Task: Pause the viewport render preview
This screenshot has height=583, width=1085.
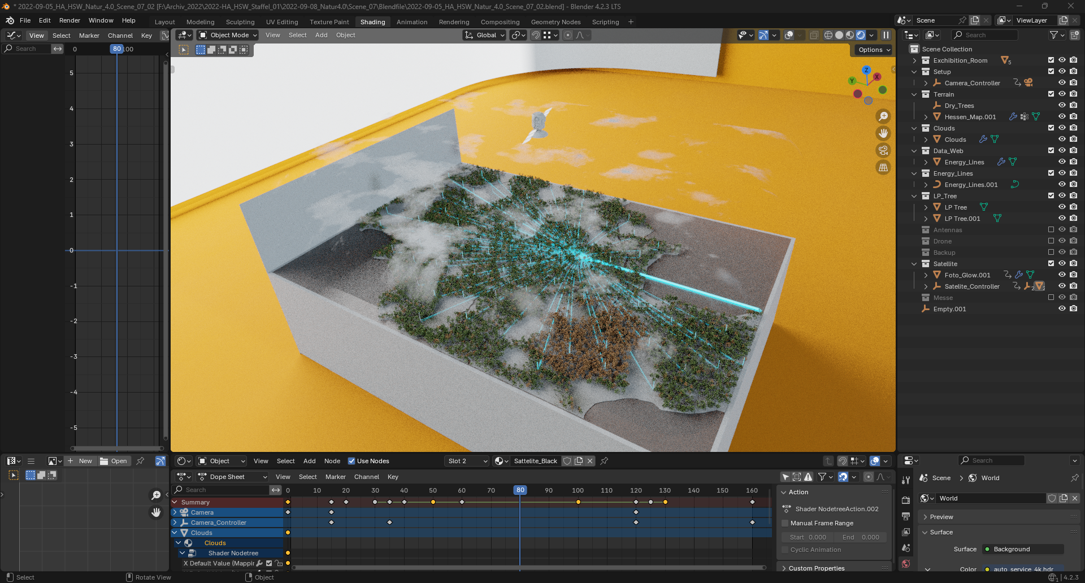Action: pos(886,35)
